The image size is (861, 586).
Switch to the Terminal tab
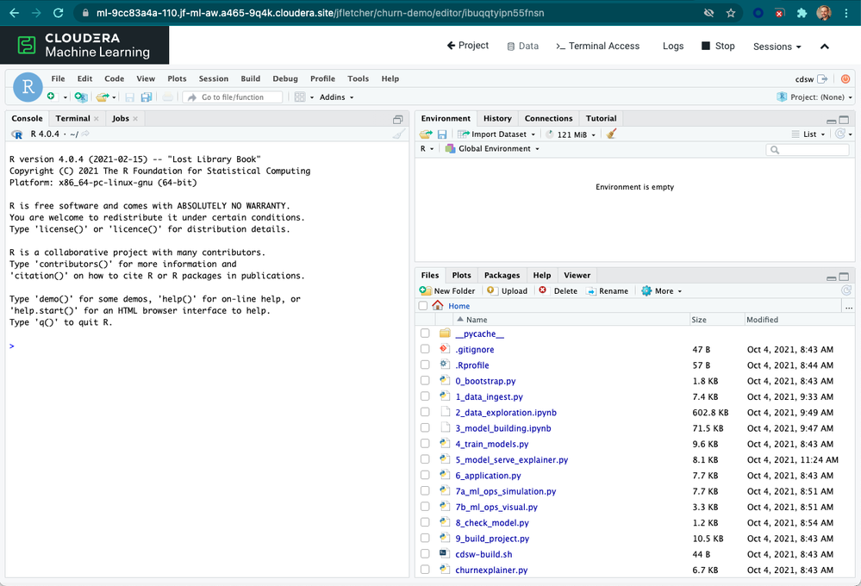click(x=72, y=118)
